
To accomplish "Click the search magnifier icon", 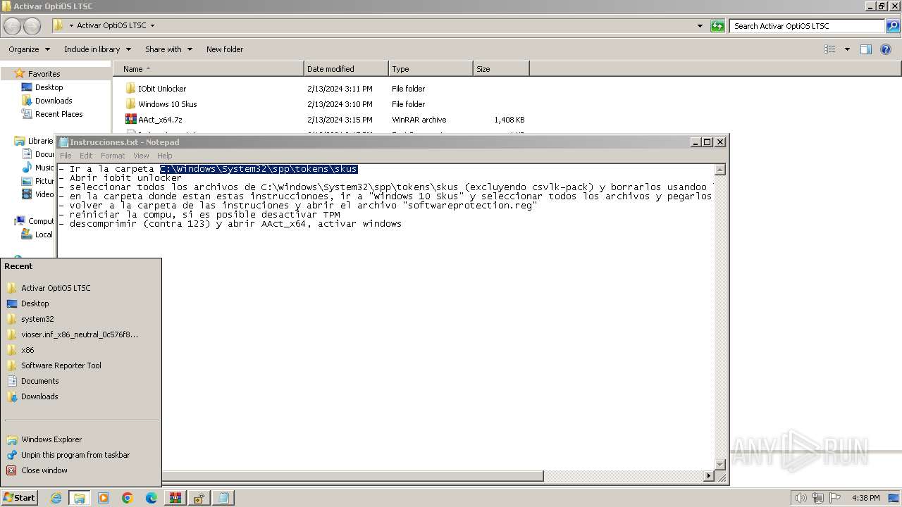I will tap(893, 26).
